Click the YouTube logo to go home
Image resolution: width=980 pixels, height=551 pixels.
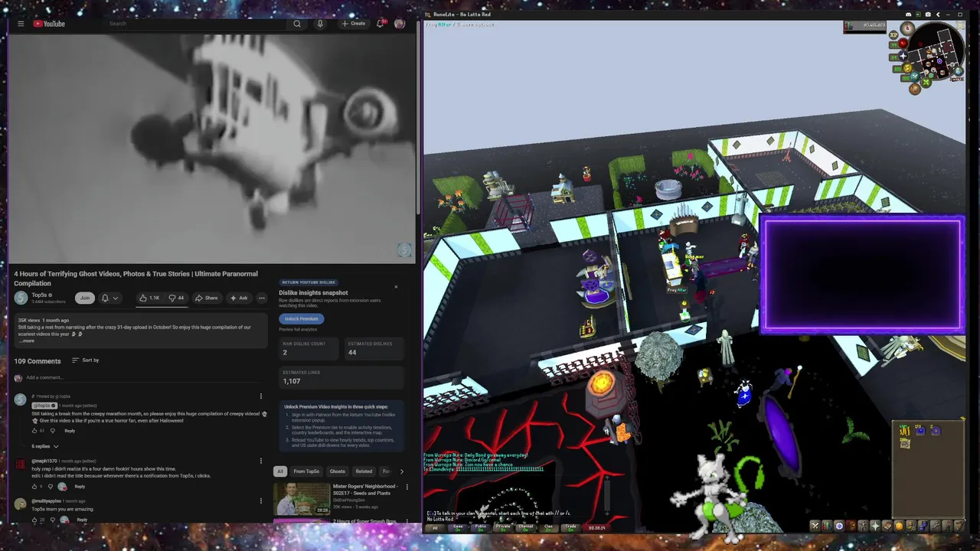(x=49, y=24)
